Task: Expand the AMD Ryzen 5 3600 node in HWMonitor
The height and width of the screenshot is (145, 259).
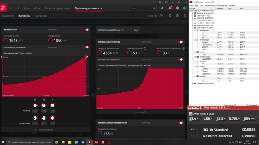Action: click(x=193, y=16)
